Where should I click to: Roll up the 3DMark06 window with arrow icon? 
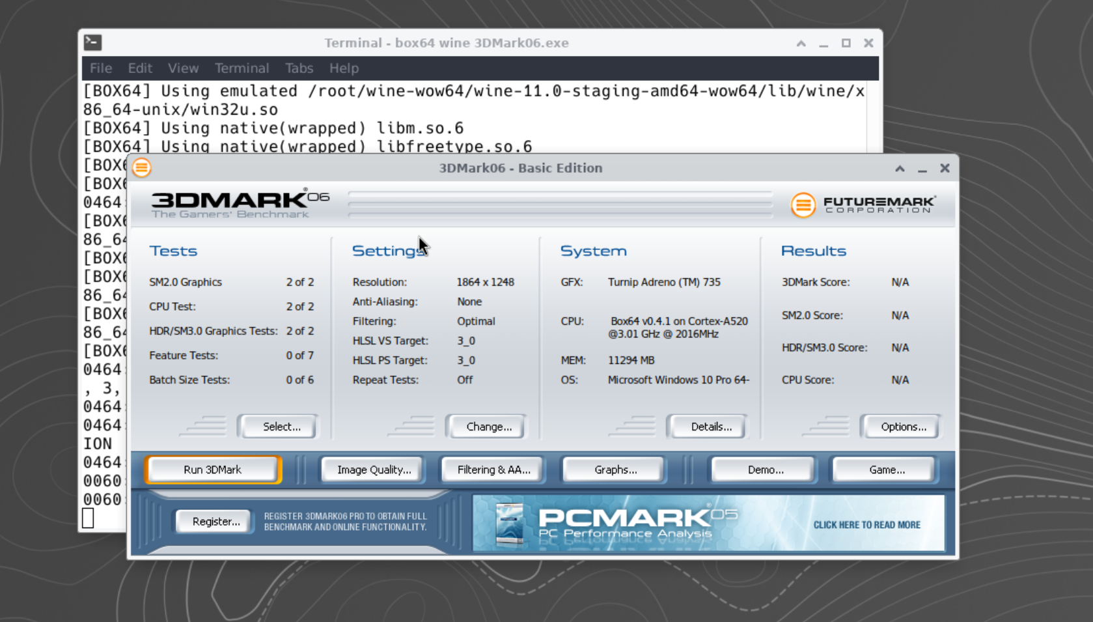(900, 169)
